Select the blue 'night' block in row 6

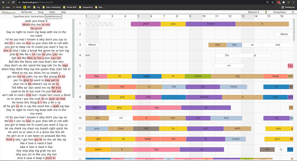pos(147,76)
